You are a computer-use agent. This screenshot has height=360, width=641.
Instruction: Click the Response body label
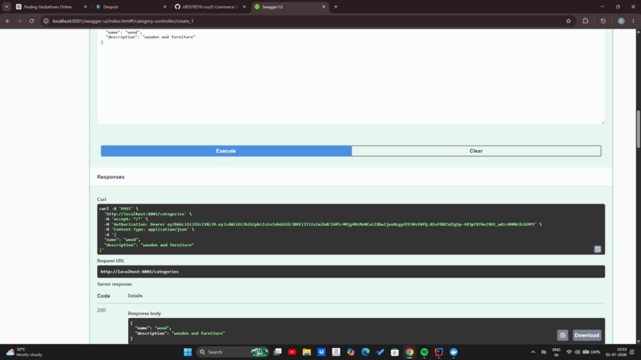(x=144, y=313)
